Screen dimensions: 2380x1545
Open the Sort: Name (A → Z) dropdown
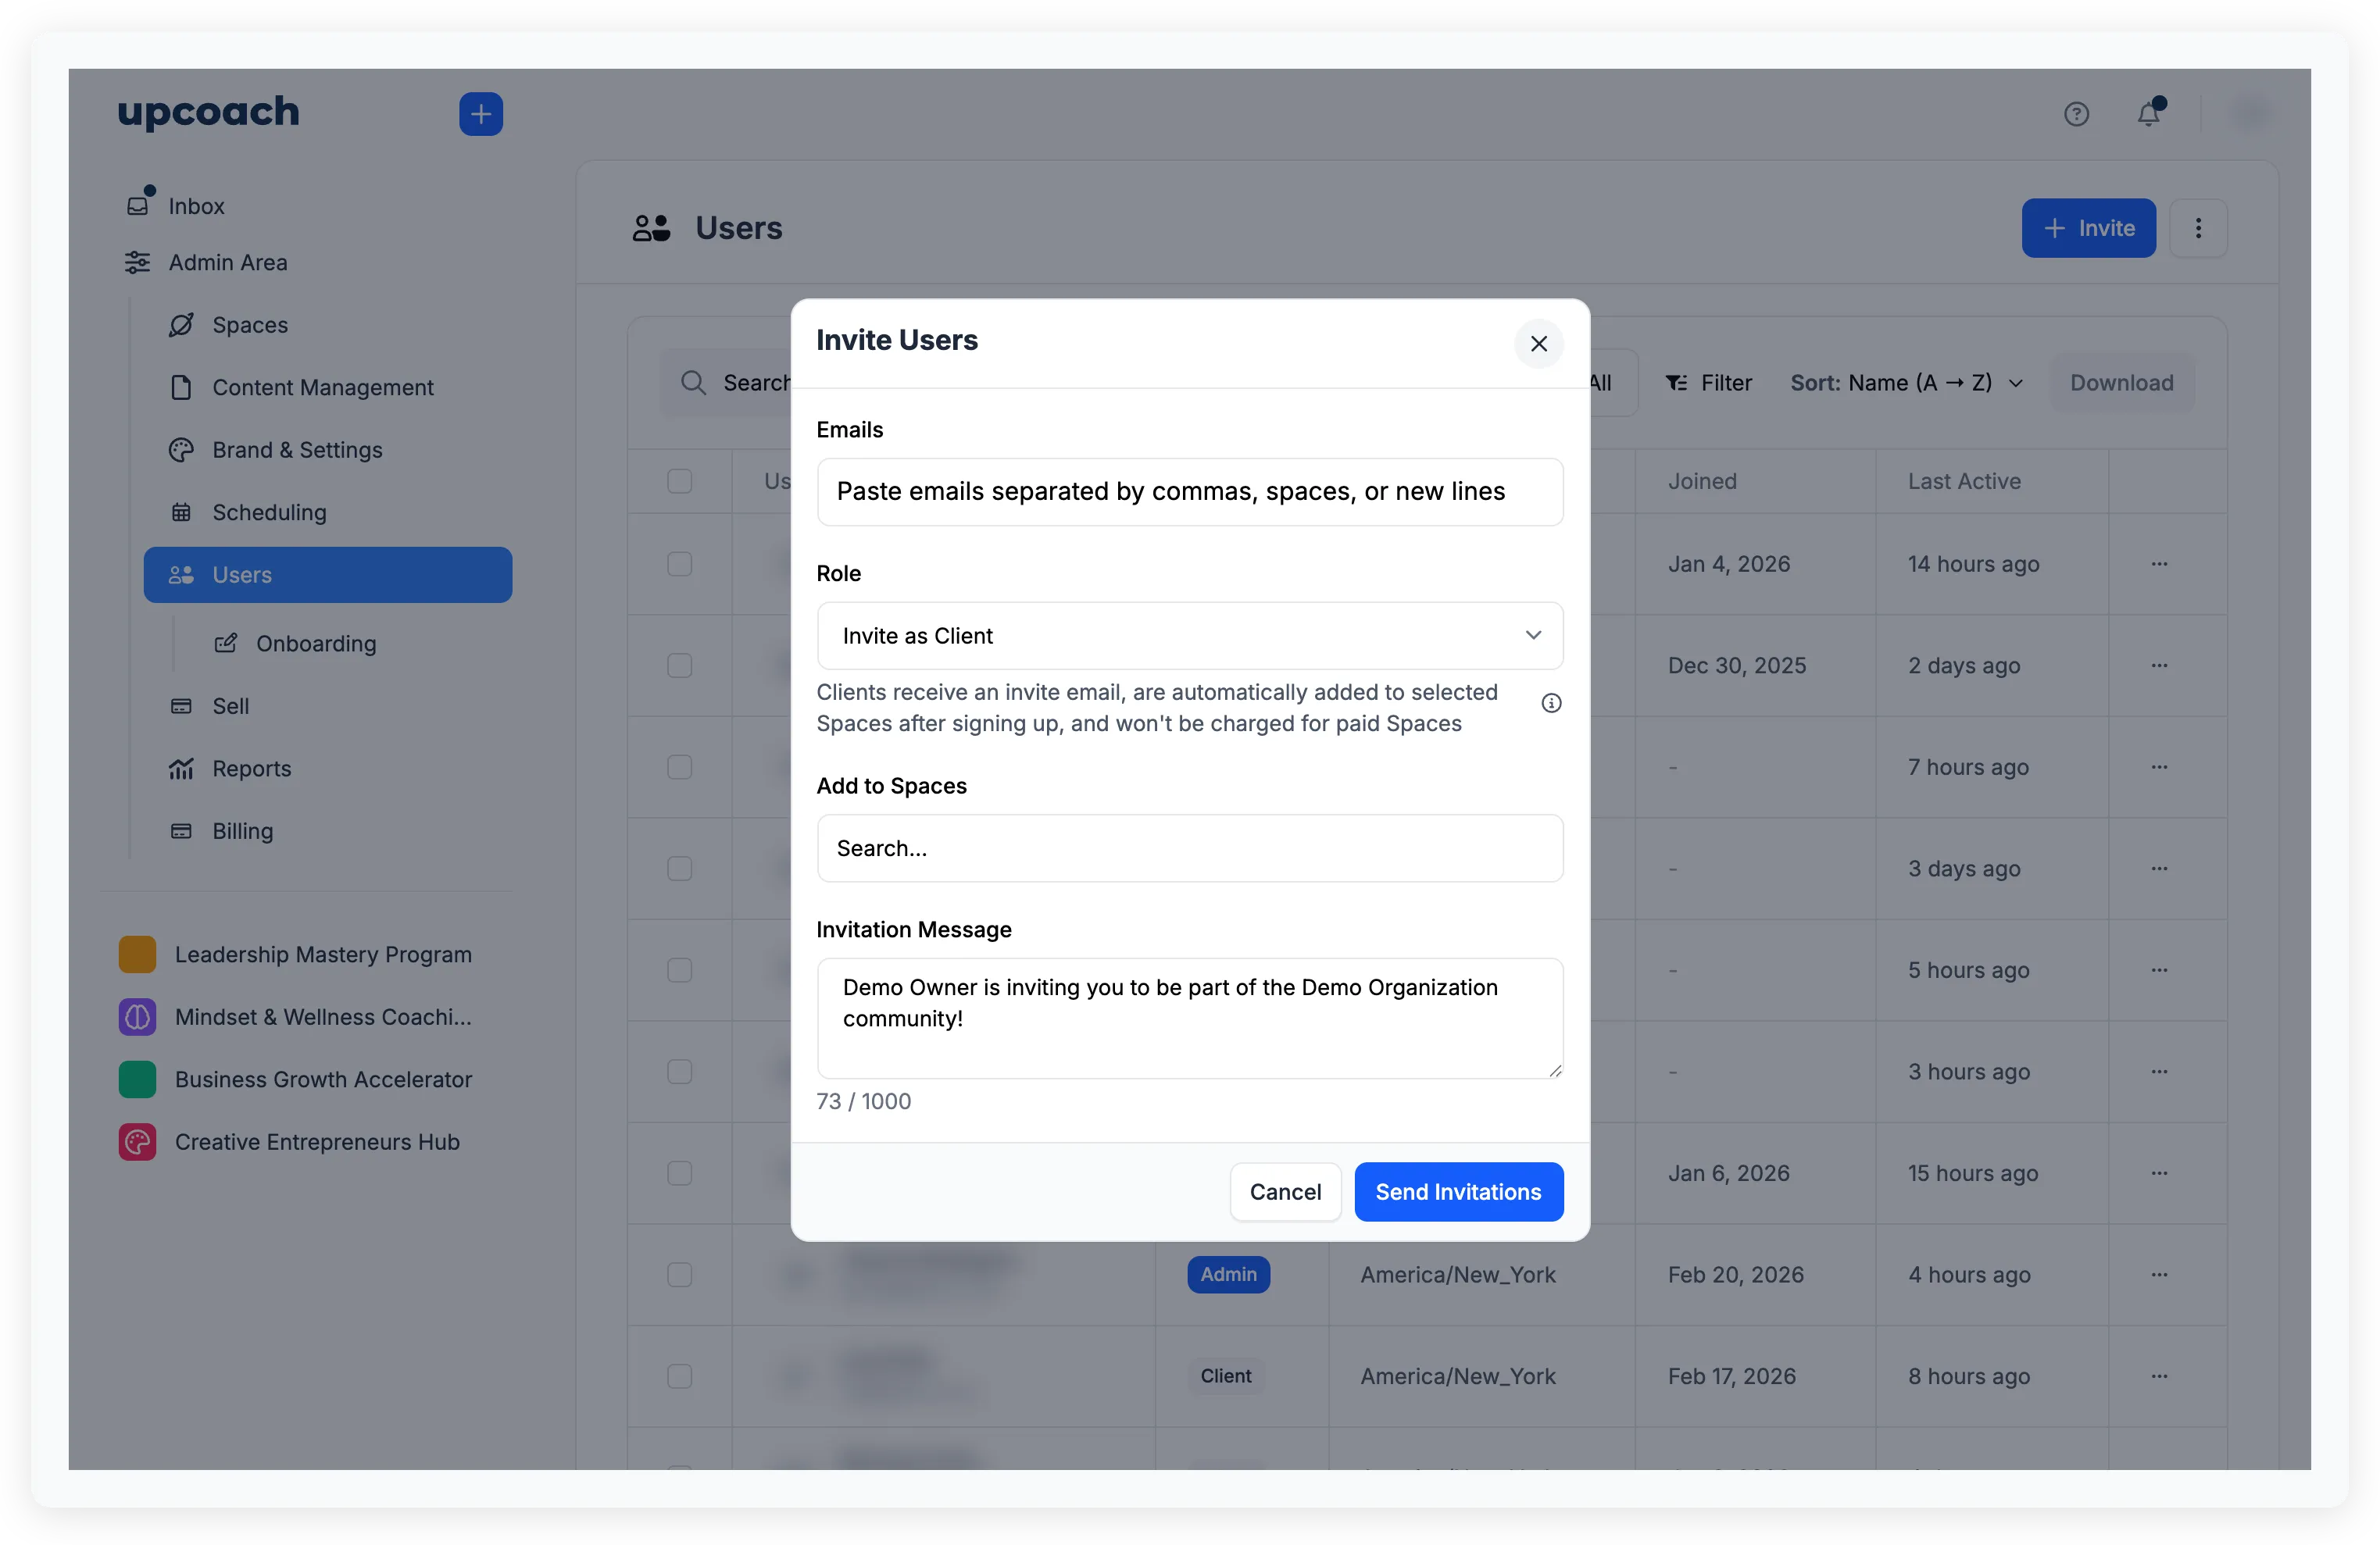[x=1904, y=383]
